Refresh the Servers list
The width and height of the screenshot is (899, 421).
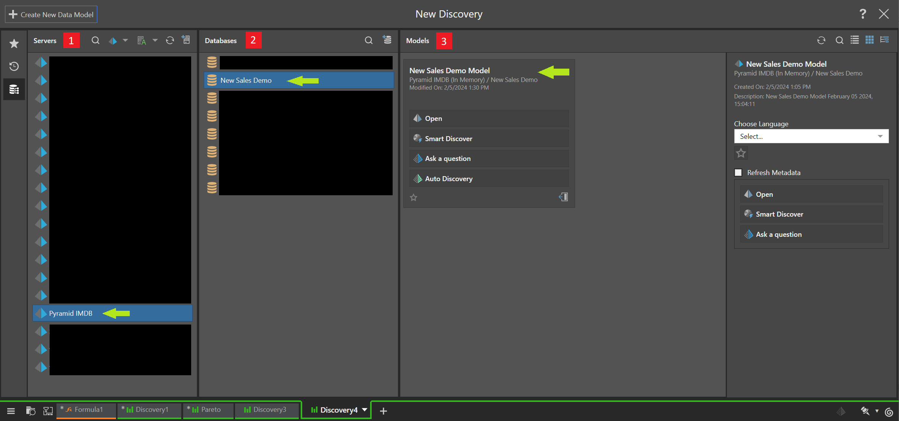pyautogui.click(x=170, y=40)
